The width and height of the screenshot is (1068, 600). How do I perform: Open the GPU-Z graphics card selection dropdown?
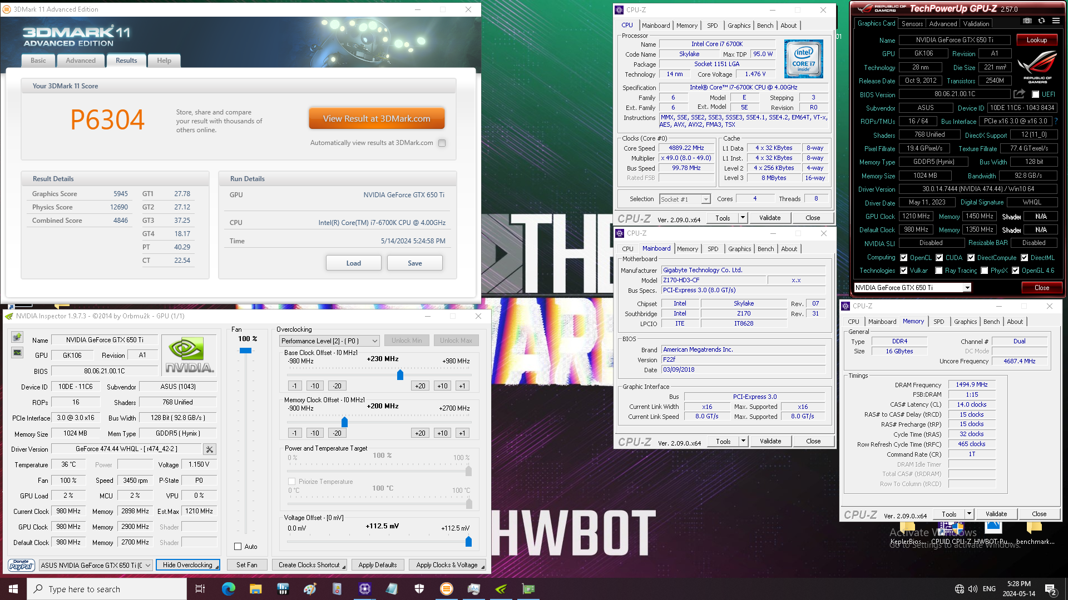912,287
